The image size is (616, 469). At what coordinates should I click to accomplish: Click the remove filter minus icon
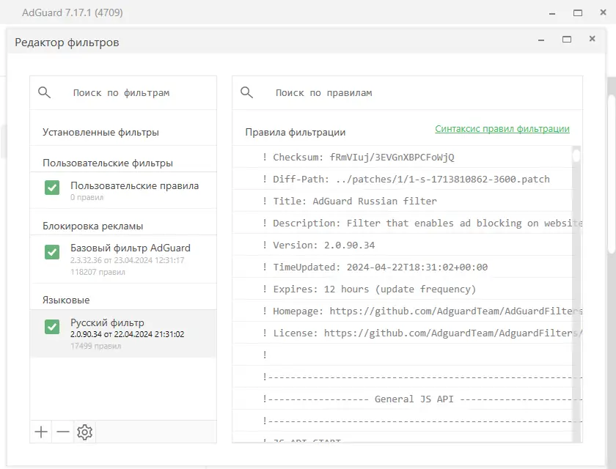[63, 432]
